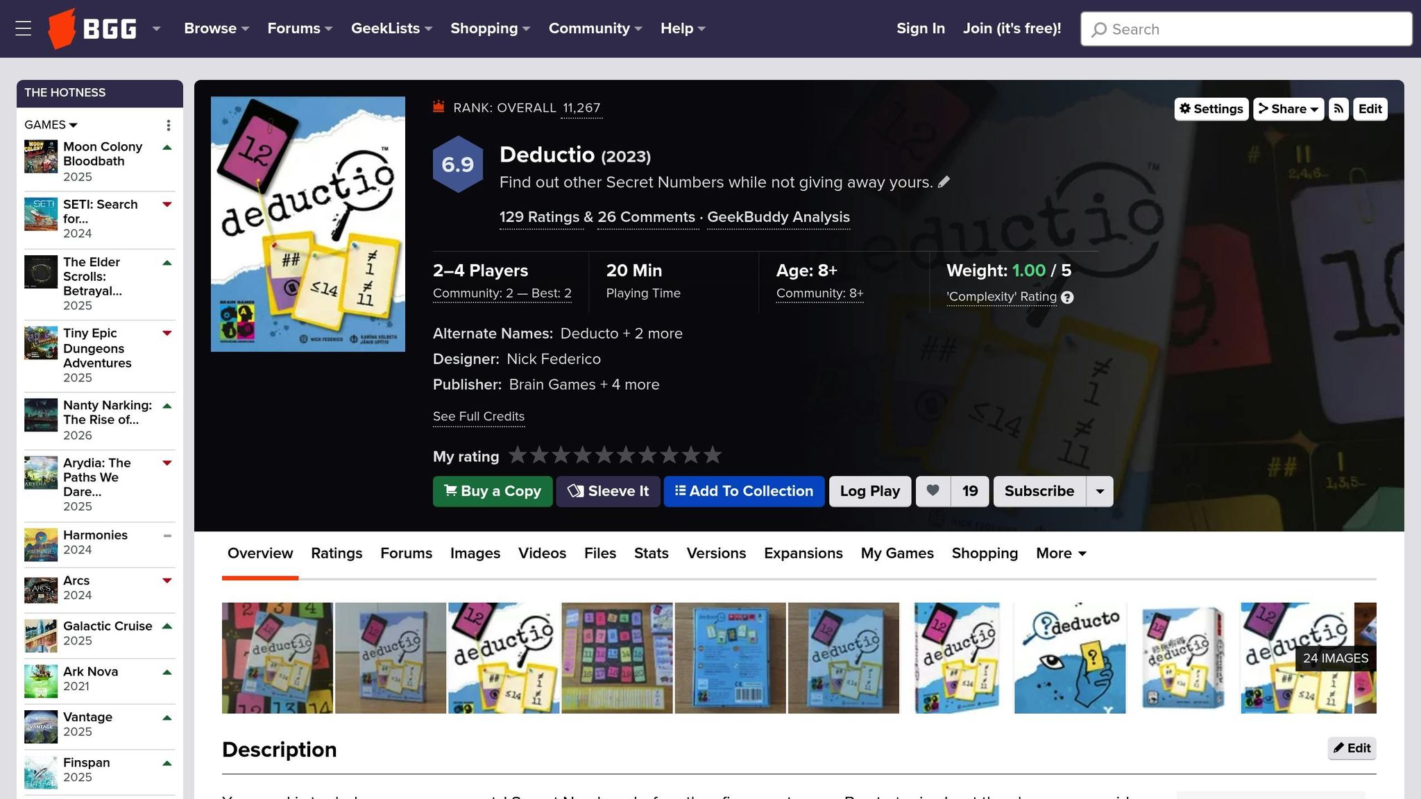The height and width of the screenshot is (799, 1421).
Task: Open the Community menu
Action: [595, 28]
